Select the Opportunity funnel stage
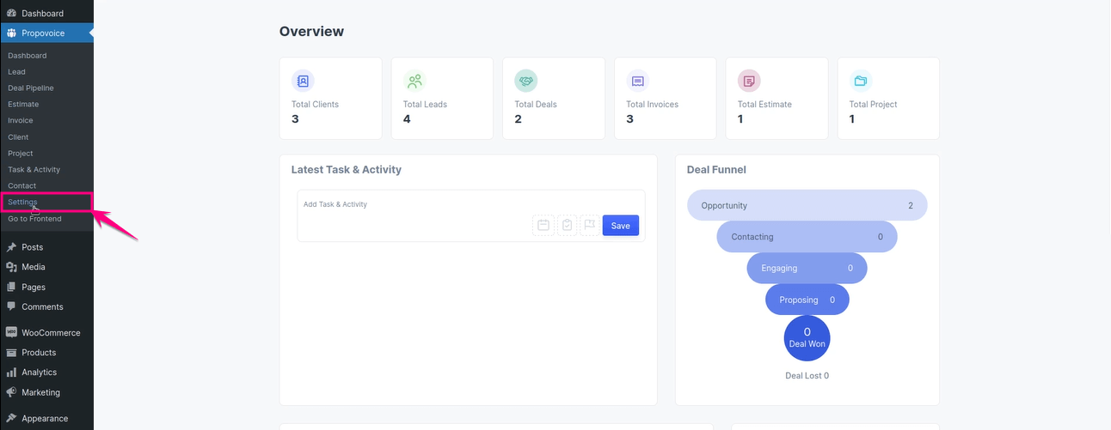 click(x=807, y=206)
